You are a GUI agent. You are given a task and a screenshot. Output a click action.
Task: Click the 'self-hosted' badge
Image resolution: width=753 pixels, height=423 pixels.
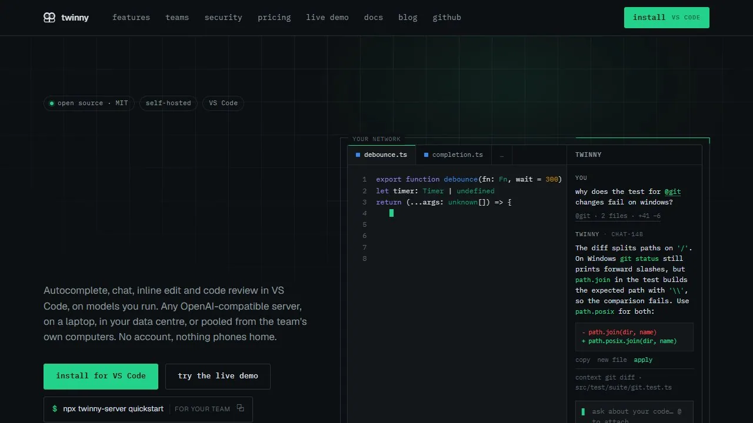(168, 103)
